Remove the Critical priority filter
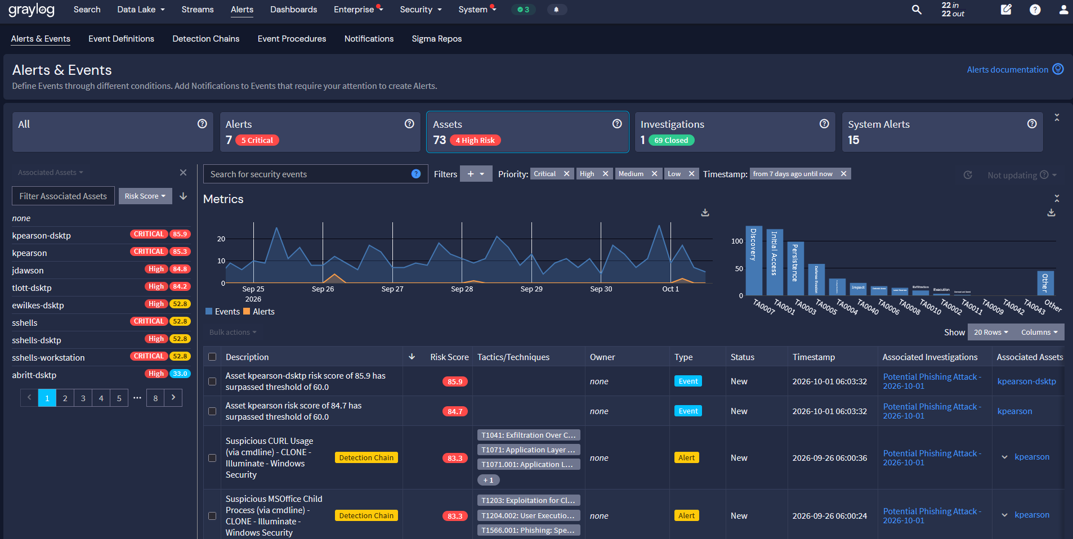The height and width of the screenshot is (539, 1073). [x=566, y=174]
